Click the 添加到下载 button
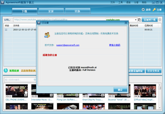The height and width of the screenshot is (114, 165). 150,20
